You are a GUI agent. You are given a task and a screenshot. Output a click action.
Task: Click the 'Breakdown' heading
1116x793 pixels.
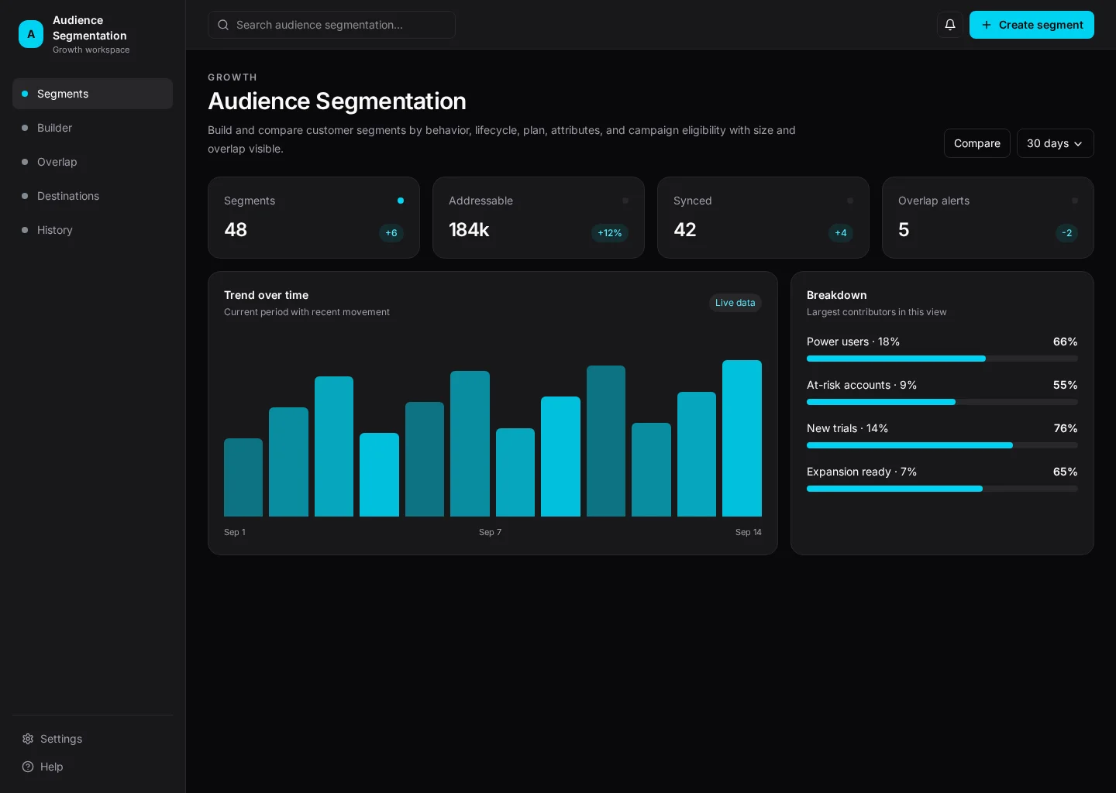click(x=837, y=295)
